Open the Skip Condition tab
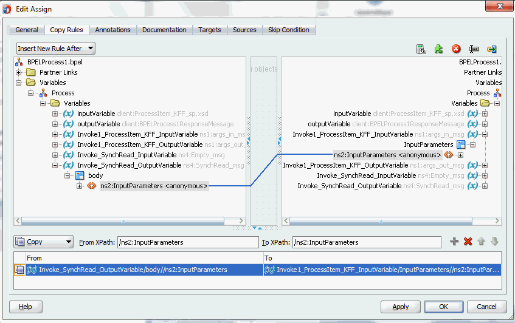515x323 pixels. 288,30
